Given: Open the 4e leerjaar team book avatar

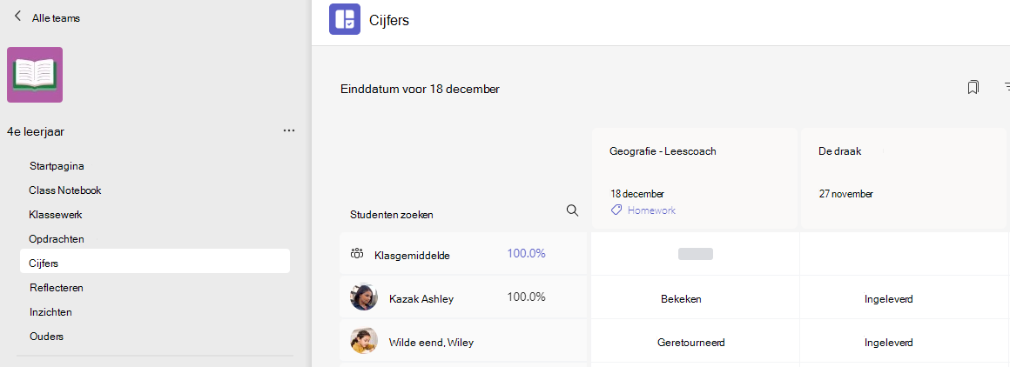Looking at the screenshot, I should [35, 75].
